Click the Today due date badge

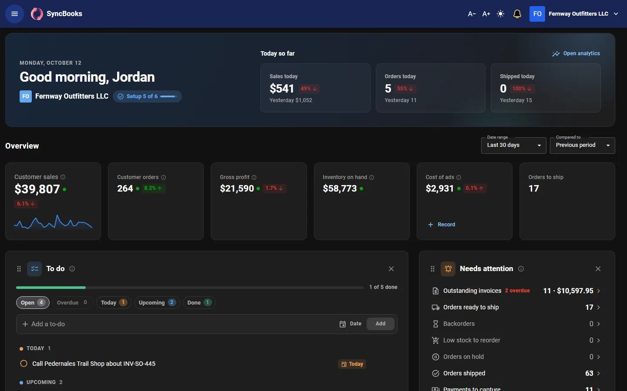(352, 364)
